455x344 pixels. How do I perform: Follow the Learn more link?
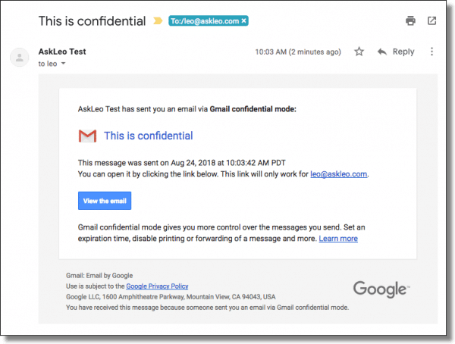tap(338, 239)
